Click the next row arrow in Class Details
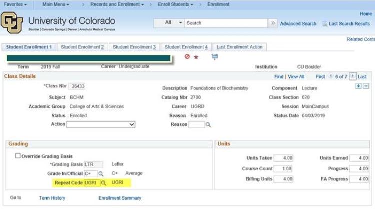Viewport: 375px width, 209px height. (x=353, y=76)
